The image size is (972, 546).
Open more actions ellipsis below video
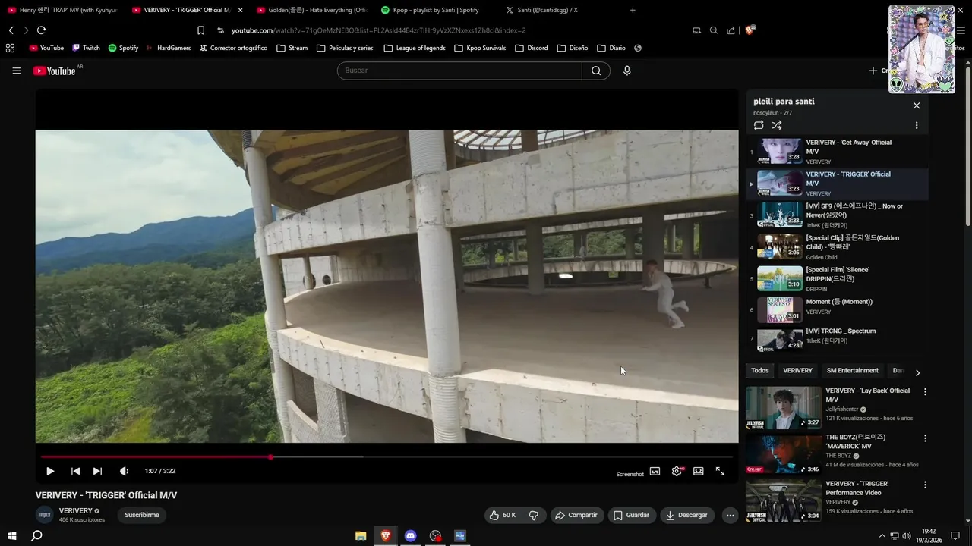click(x=730, y=515)
